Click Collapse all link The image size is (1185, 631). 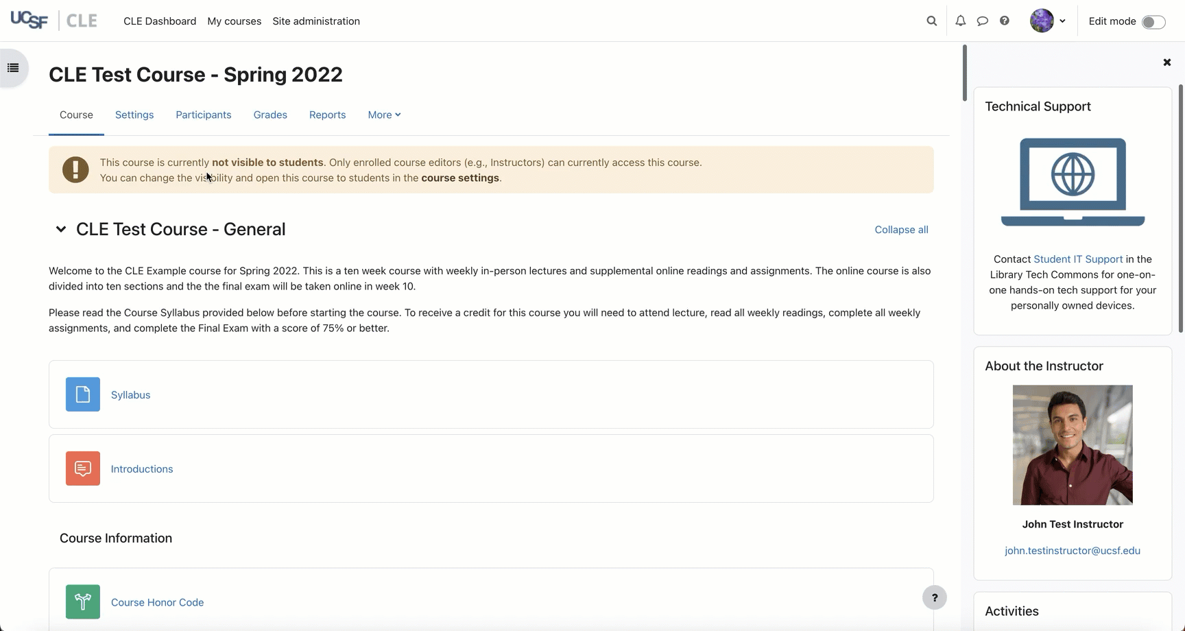901,230
